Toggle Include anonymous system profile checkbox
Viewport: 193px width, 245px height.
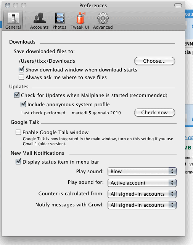pyautogui.click(x=23, y=104)
